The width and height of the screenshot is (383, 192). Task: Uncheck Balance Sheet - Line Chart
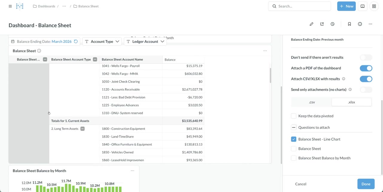point(294,139)
